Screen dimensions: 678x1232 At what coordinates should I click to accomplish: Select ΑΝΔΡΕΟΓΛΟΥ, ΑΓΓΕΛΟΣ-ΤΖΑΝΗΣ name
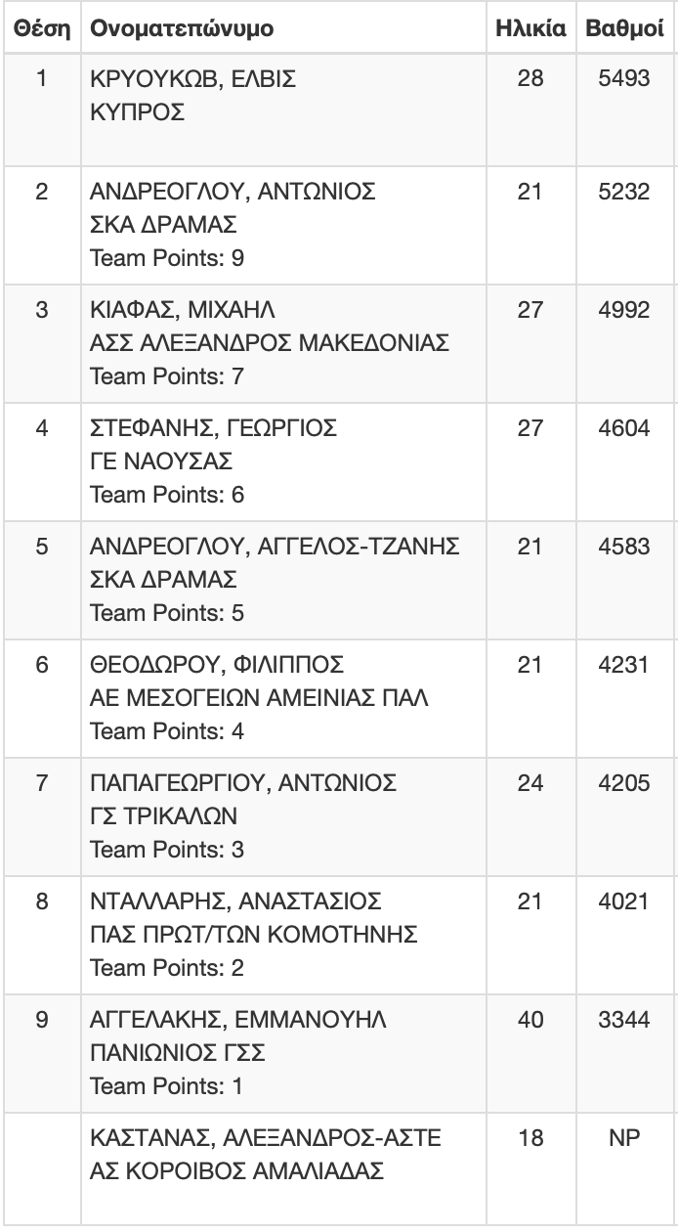275,547
